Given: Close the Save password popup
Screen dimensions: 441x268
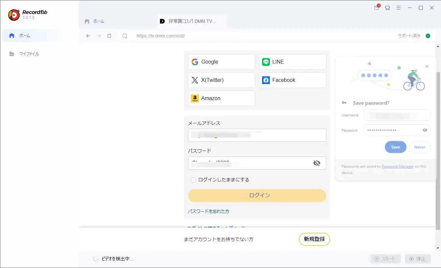Looking at the screenshot, I should pos(427,66).
